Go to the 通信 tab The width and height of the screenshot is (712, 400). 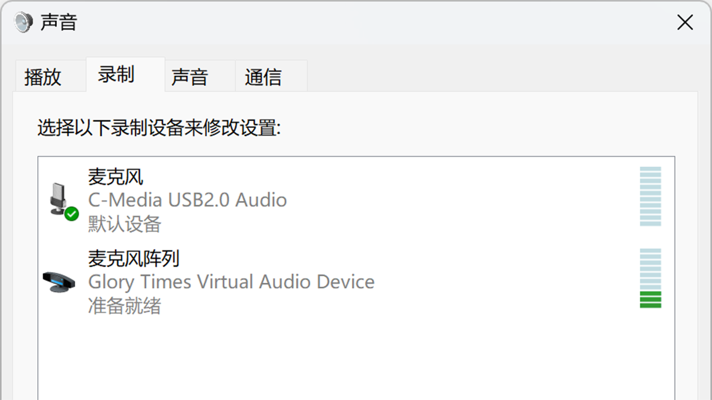(x=263, y=77)
